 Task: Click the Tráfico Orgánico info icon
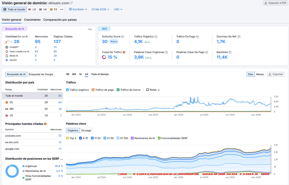[156, 37]
